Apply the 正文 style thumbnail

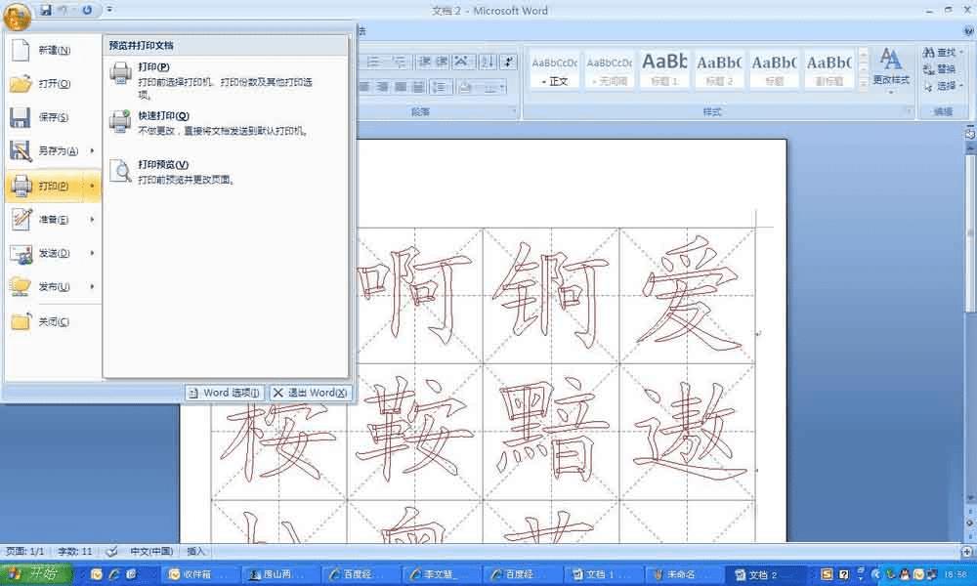[555, 69]
